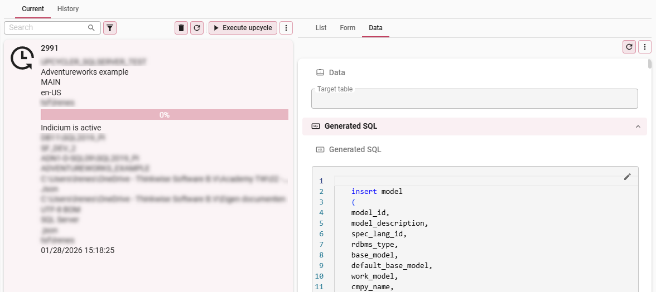Viewport: 656px width, 292px height.
Task: Open the List tab
Action: (321, 28)
